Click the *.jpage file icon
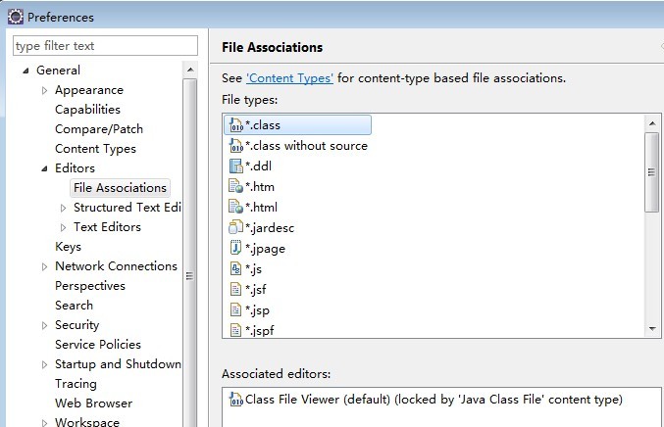Screen dimensions: 664x427 pos(235,249)
